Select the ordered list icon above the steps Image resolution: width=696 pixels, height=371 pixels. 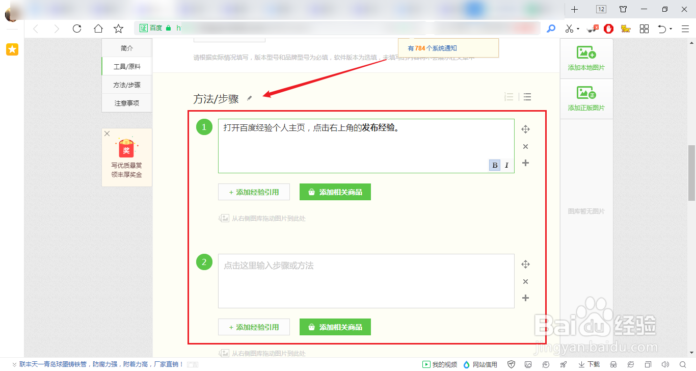(x=508, y=96)
